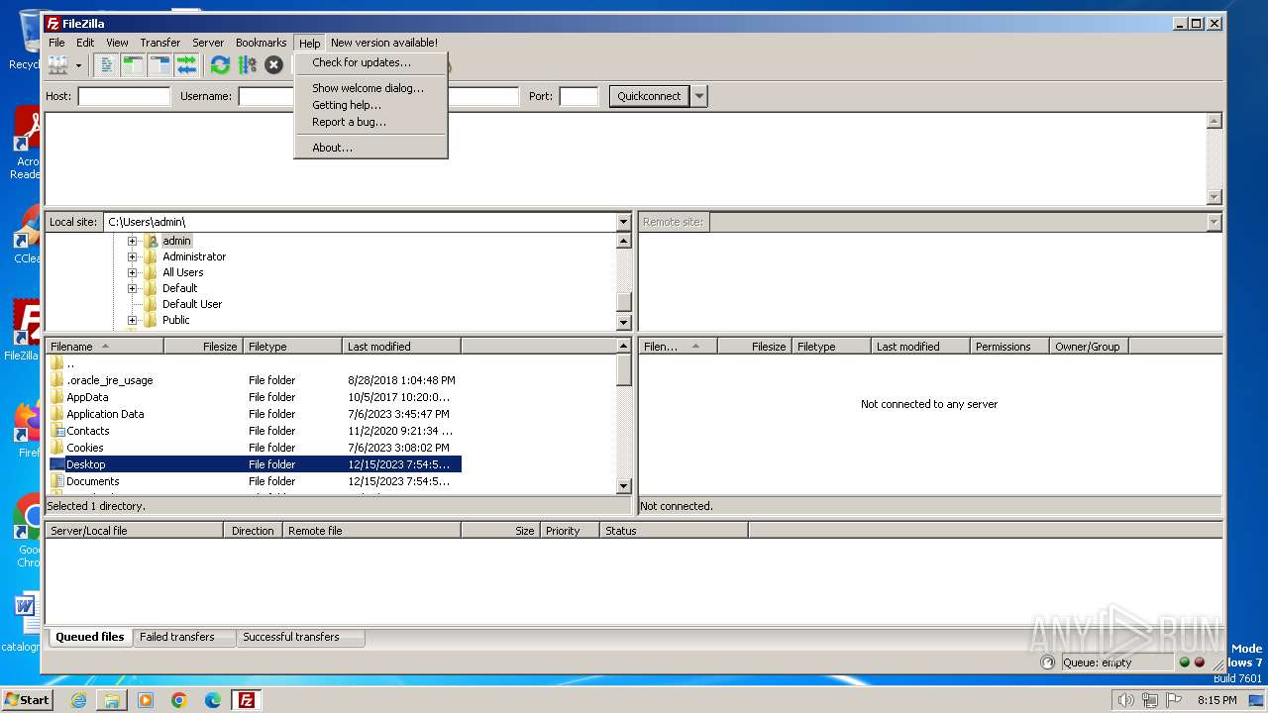Viewport: 1268px width, 713px height.
Task: Sort local files by Filesize column
Action: click(204, 347)
